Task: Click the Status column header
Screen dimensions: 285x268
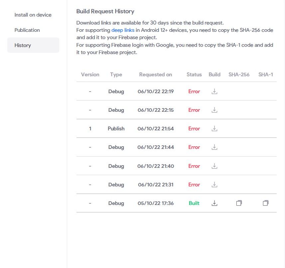Action: [x=194, y=75]
